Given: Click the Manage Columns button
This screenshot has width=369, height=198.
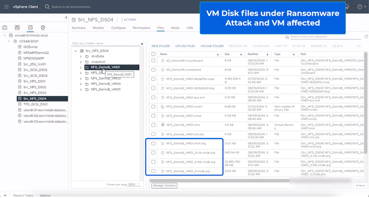Looking at the screenshot, I should pos(164,185).
